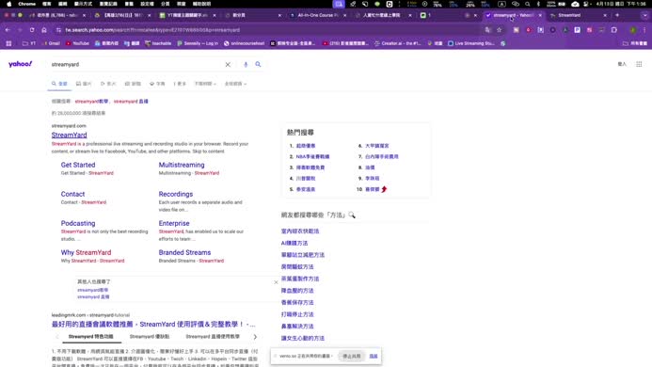Open macOS Spotlight search icon
652x367 pixels.
[x=527, y=4]
